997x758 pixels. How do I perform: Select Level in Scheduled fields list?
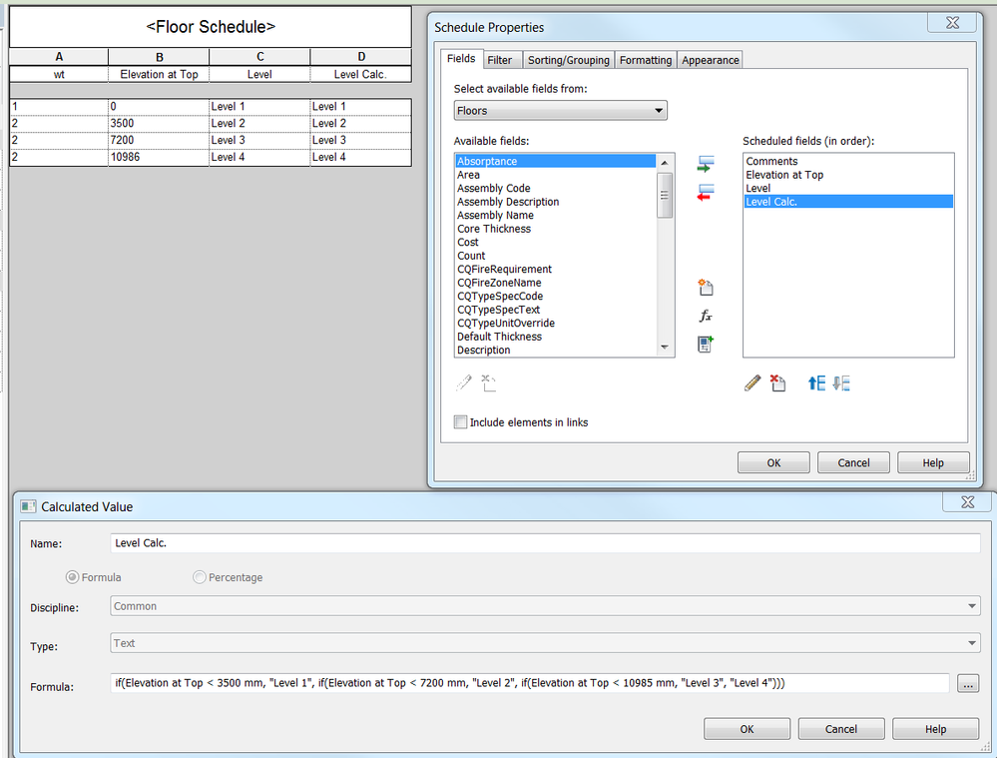848,188
